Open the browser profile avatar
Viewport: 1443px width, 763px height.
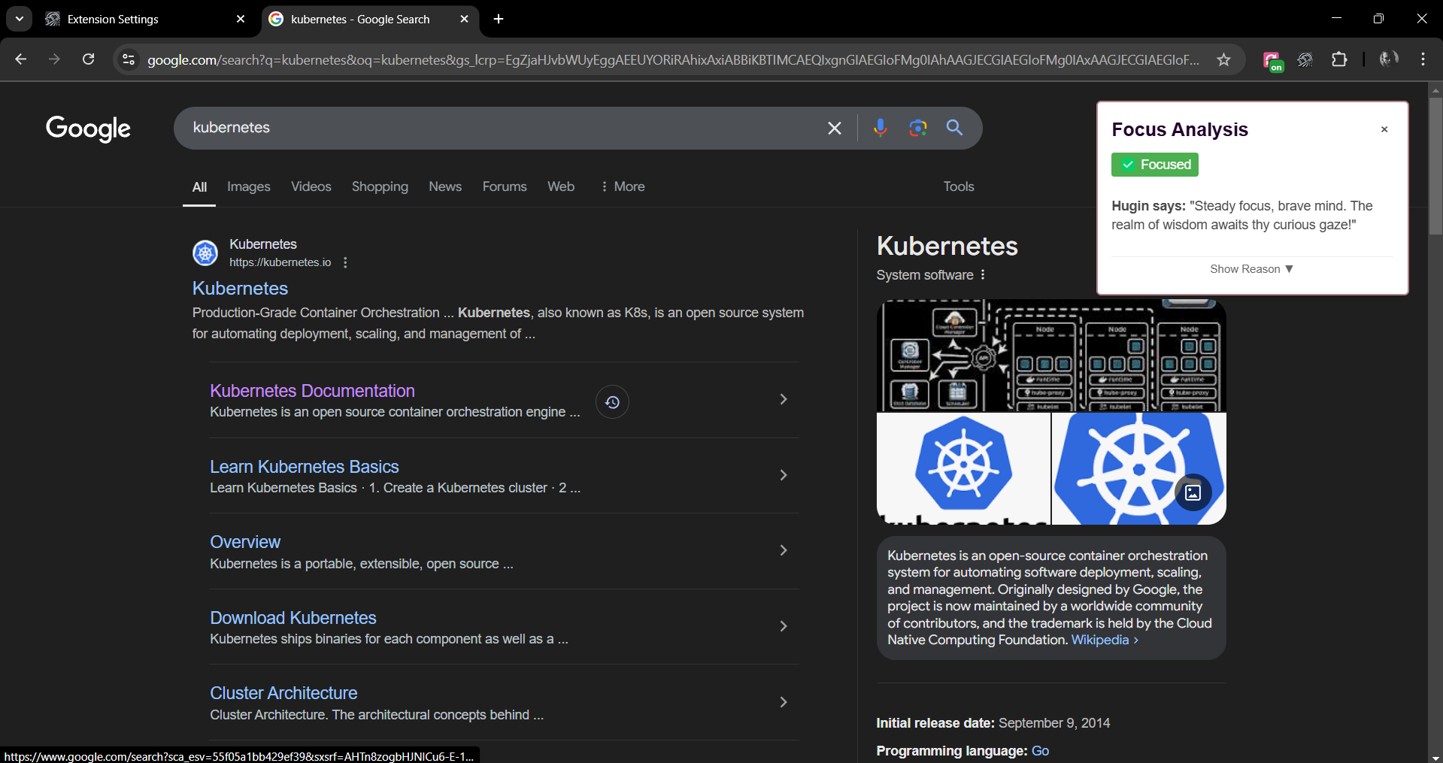click(1388, 59)
